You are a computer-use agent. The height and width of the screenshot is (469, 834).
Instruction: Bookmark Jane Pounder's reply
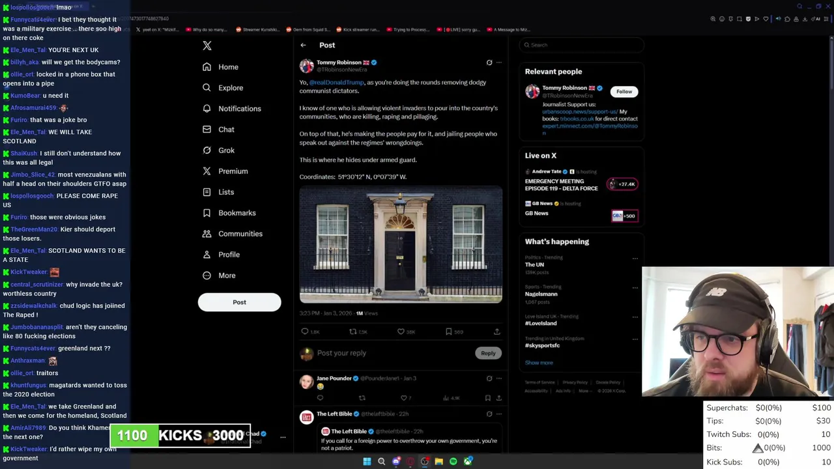487,398
